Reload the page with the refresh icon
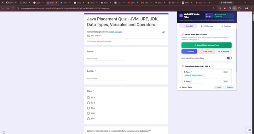The height and width of the screenshot is (134, 254). 13,8
